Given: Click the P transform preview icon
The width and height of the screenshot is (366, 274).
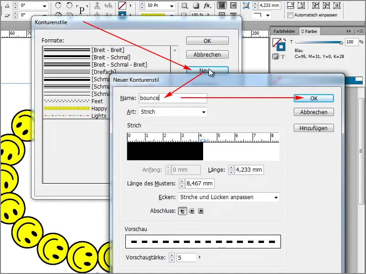Looking at the screenshot, I should [82, 10].
